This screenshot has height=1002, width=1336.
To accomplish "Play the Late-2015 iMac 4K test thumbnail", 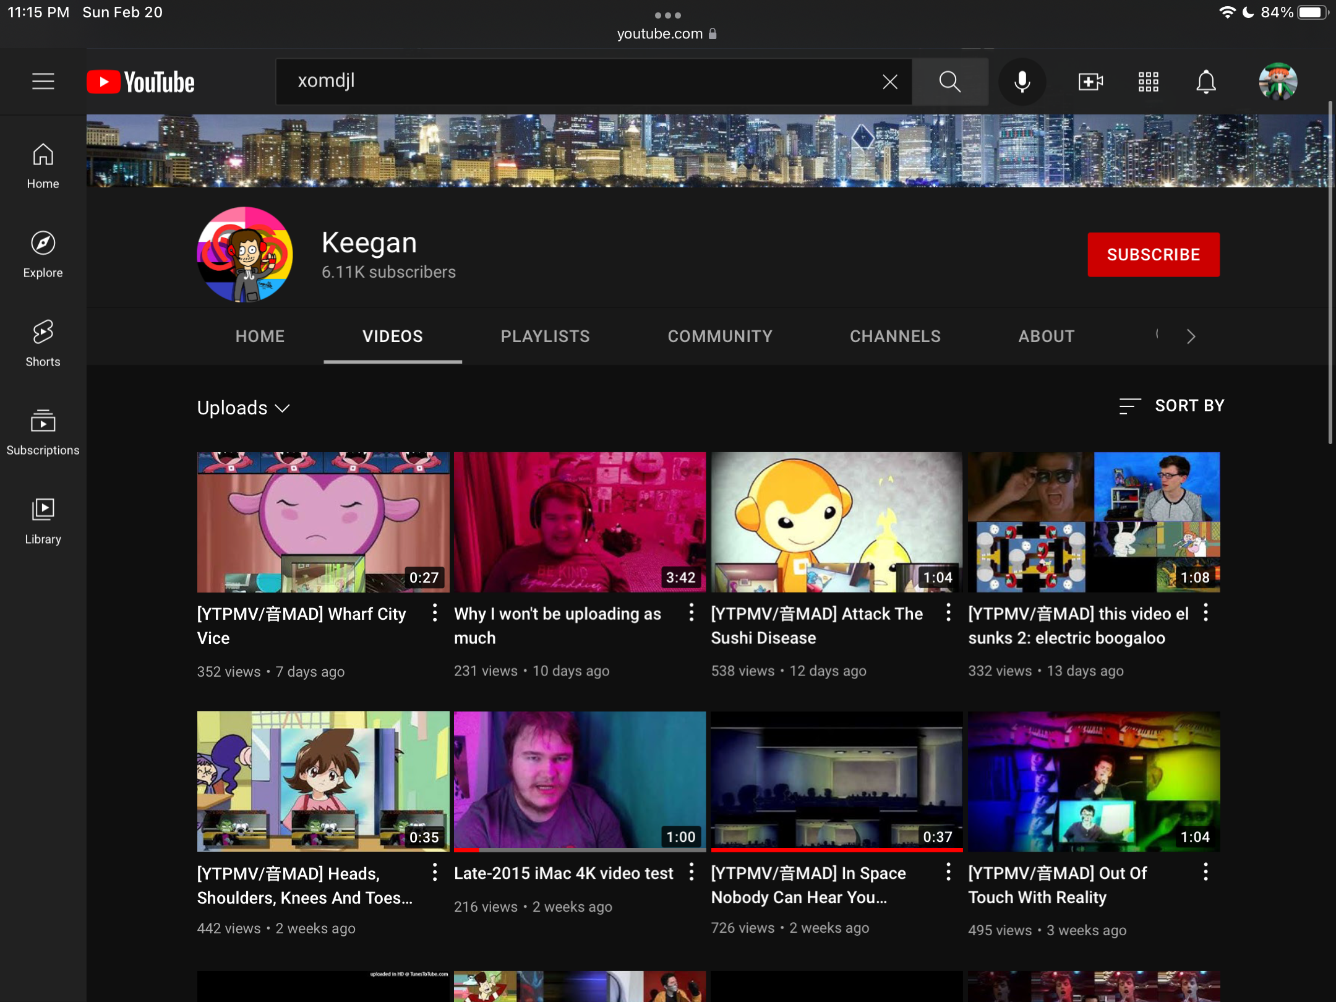I will click(x=580, y=781).
